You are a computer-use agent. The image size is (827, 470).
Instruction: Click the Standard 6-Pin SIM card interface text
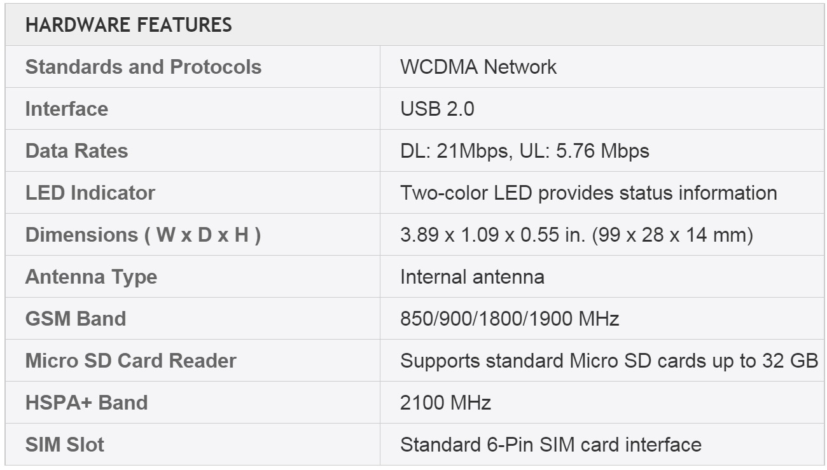pyautogui.click(x=550, y=444)
